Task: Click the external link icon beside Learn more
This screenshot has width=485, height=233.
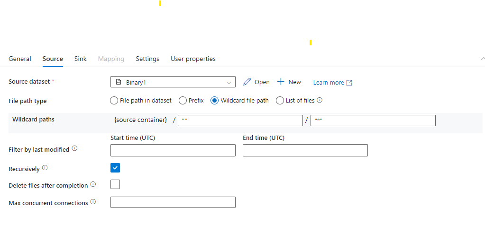Action: 349,83
